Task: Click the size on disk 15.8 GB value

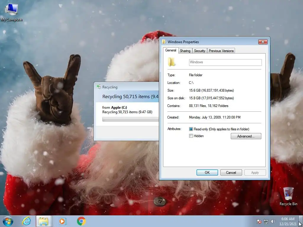Action: pos(211,98)
